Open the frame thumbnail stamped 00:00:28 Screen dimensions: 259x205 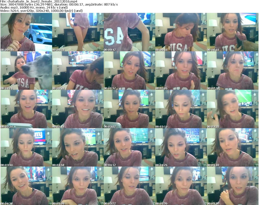(78, 32)
